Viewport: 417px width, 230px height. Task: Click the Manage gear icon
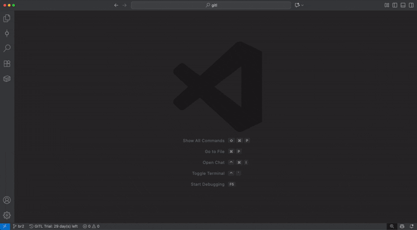[7, 215]
